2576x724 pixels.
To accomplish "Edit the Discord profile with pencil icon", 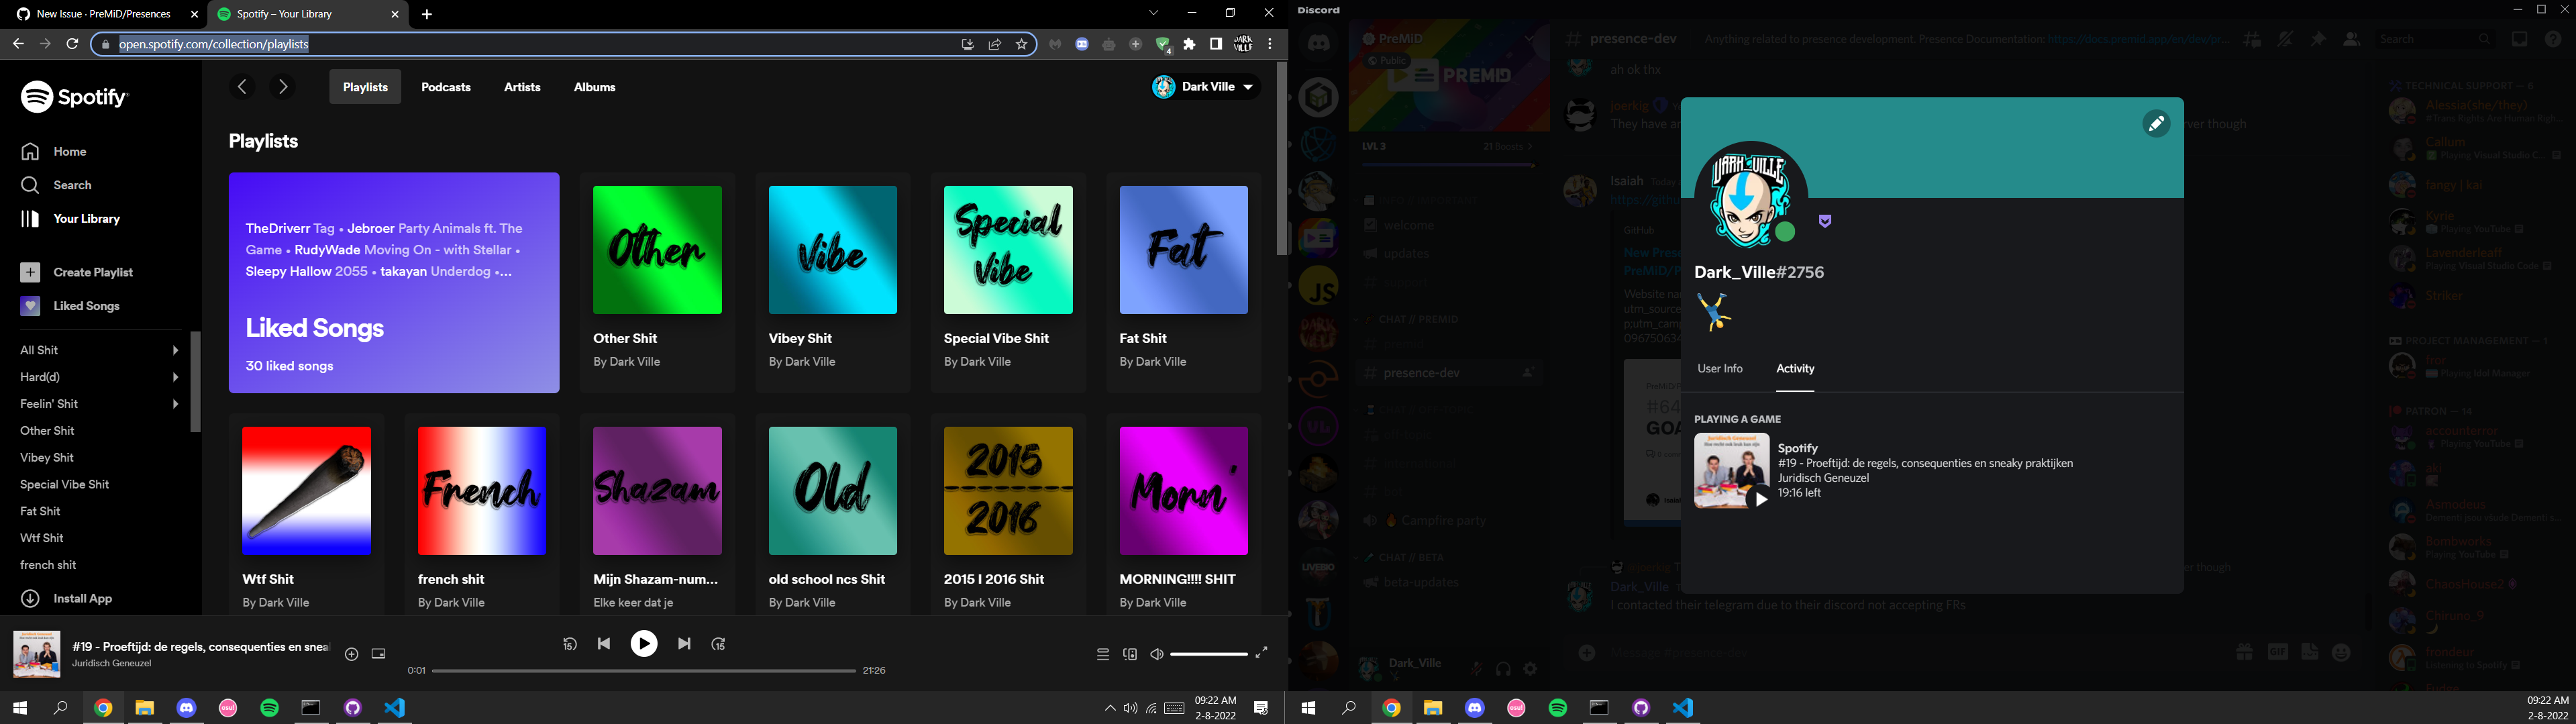I will [x=2156, y=124].
